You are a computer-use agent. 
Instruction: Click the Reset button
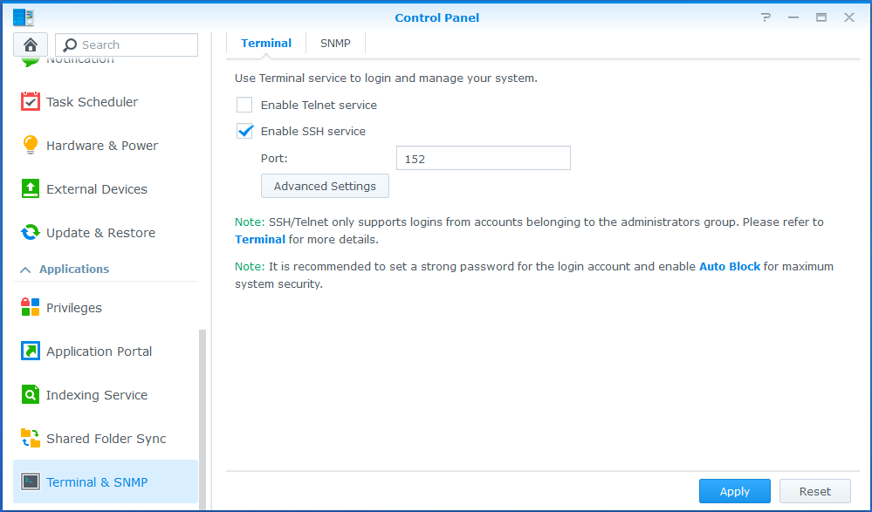tap(814, 491)
